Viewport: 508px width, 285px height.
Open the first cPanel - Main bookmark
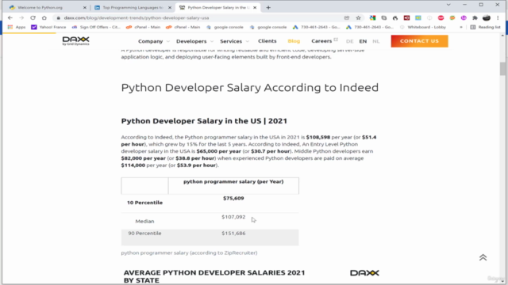[143, 27]
